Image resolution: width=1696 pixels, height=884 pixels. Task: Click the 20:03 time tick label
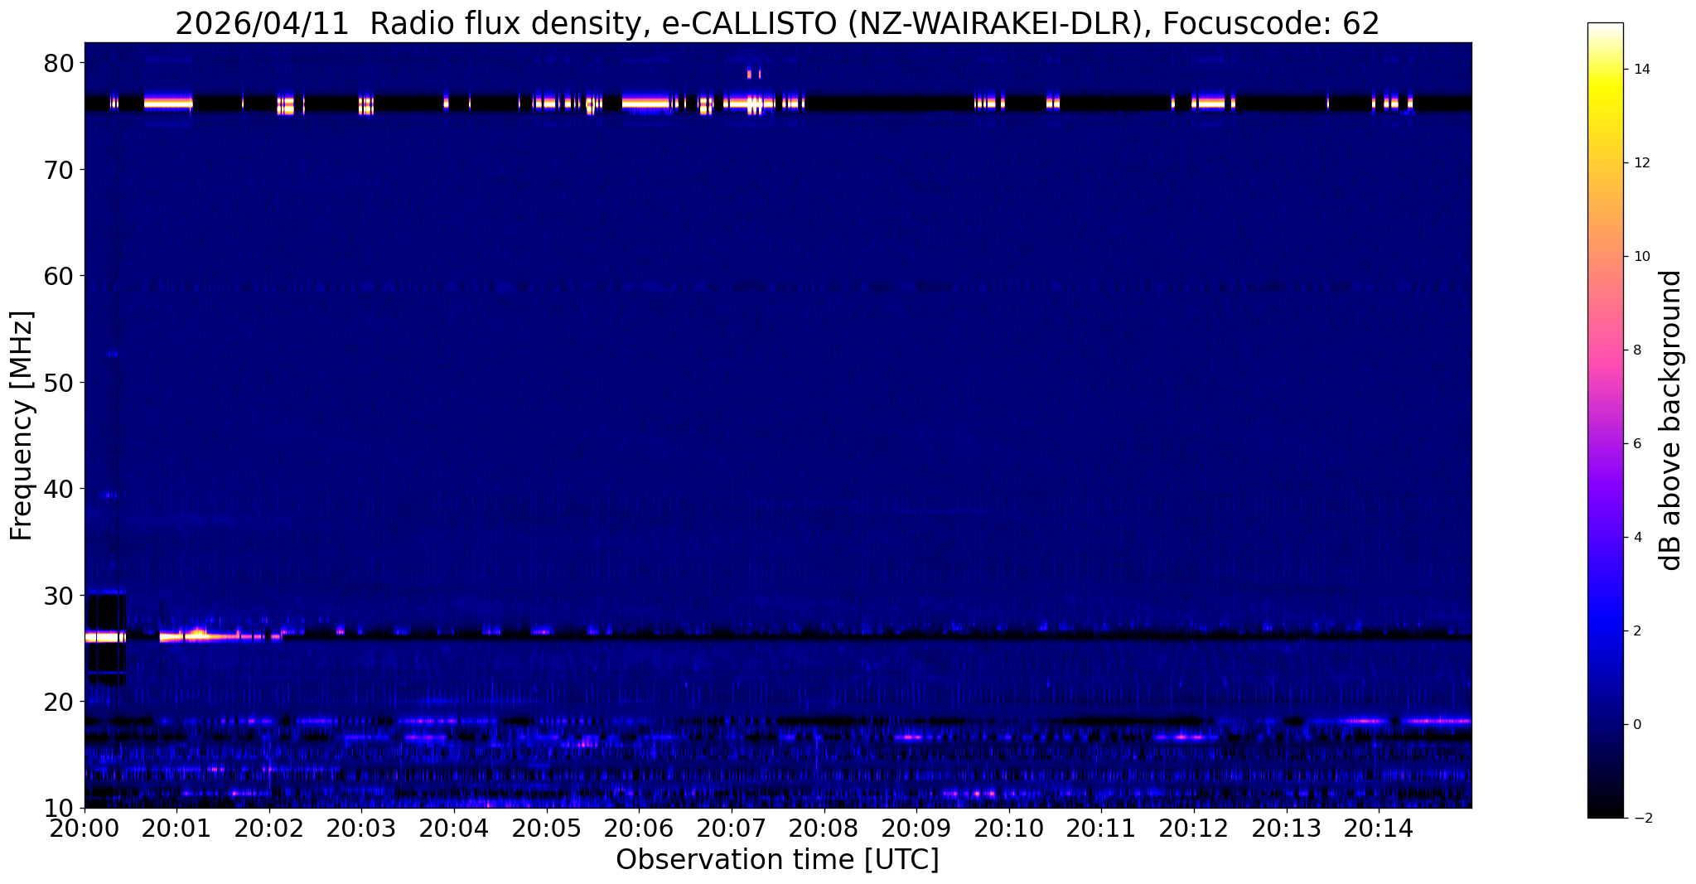pos(361,828)
